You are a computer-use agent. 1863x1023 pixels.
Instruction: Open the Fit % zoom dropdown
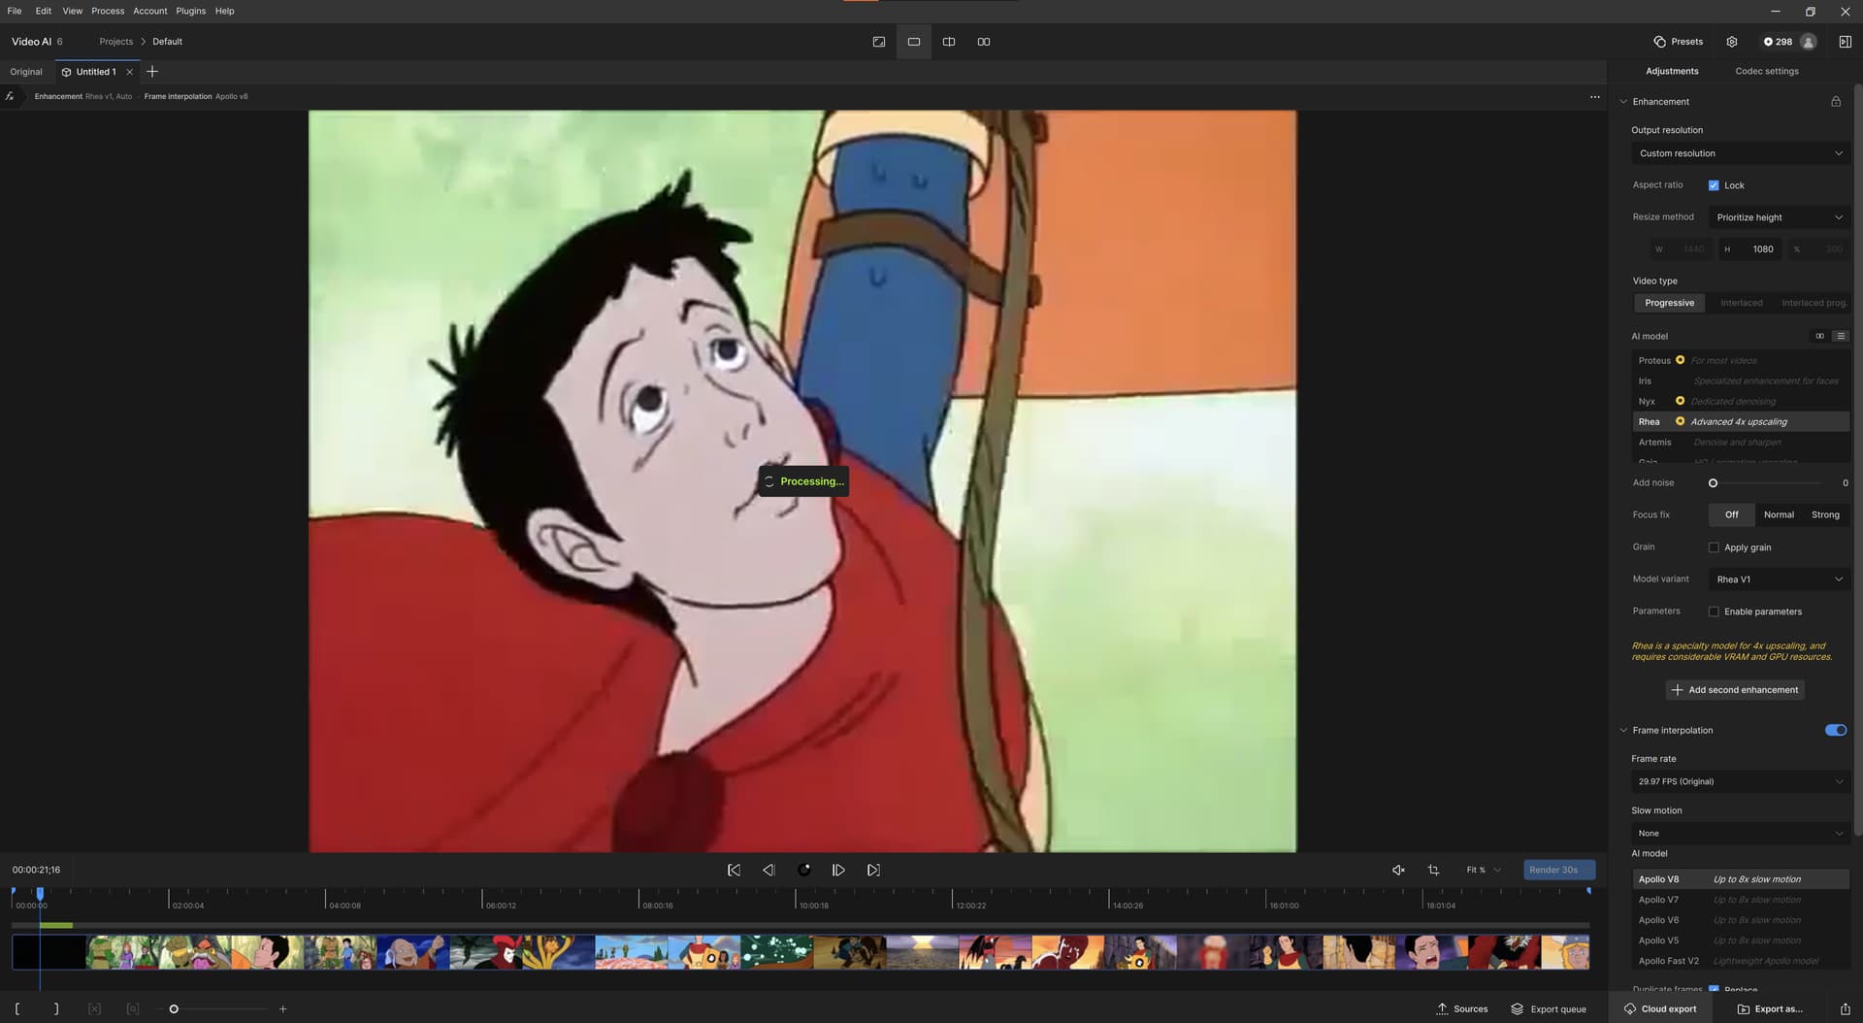pyautogui.click(x=1484, y=871)
